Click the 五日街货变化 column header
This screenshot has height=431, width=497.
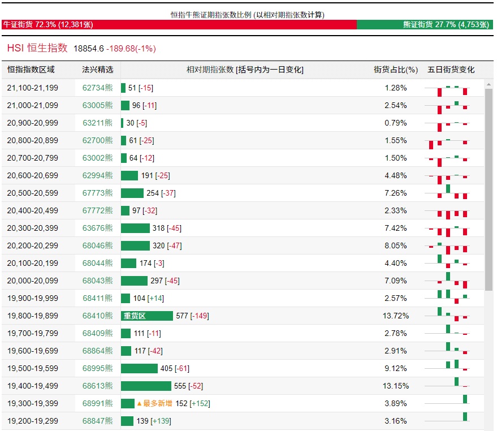(451, 70)
